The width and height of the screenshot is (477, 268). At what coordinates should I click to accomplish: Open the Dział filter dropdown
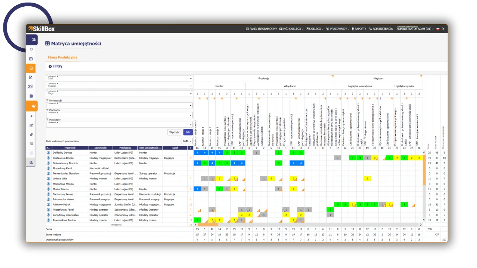pyautogui.click(x=119, y=79)
